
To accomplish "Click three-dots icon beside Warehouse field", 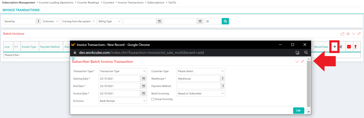I will (x=223, y=78).
